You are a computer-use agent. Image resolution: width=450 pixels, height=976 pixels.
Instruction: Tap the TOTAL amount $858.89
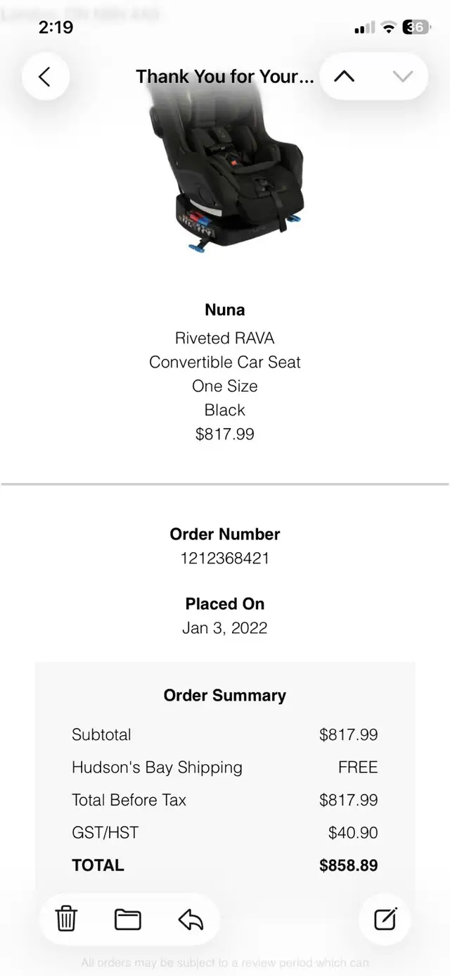pyautogui.click(x=349, y=865)
